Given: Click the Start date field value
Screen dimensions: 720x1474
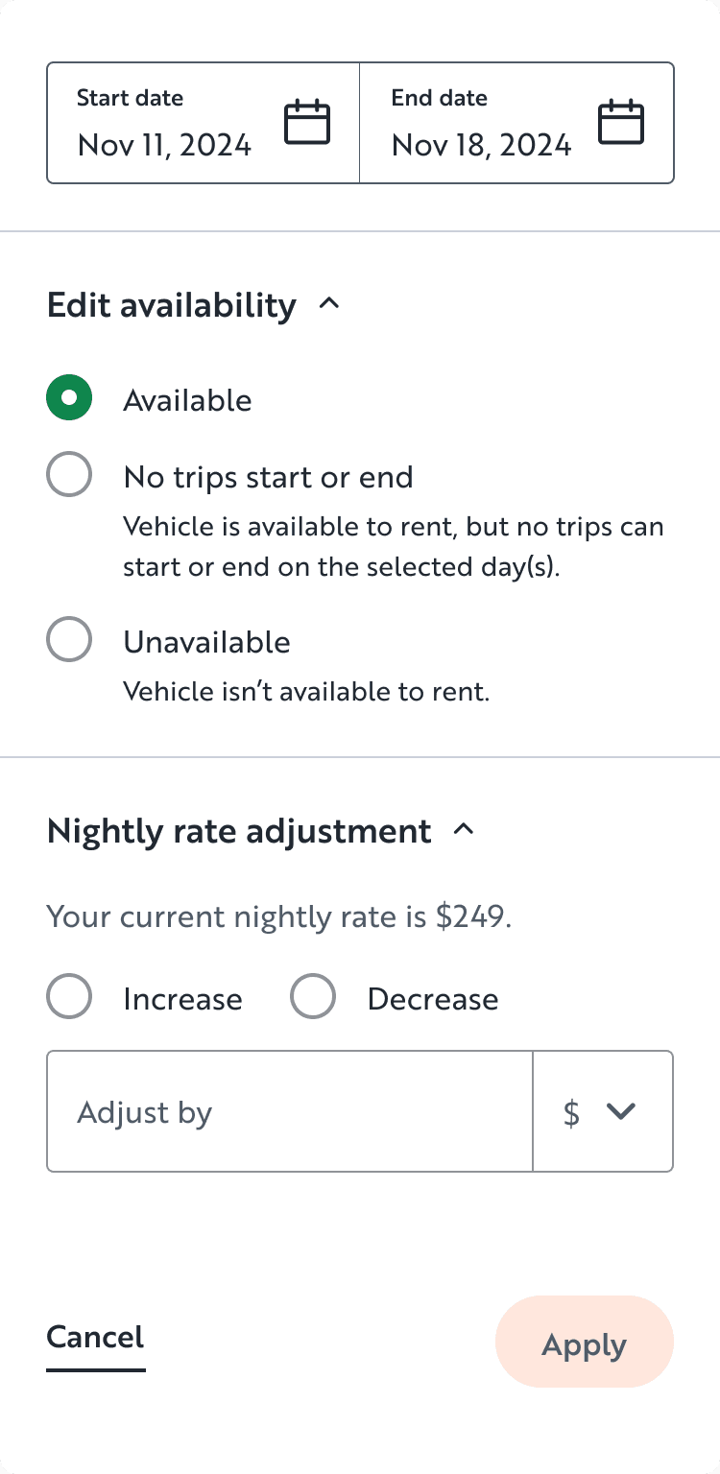Looking at the screenshot, I should point(165,144).
